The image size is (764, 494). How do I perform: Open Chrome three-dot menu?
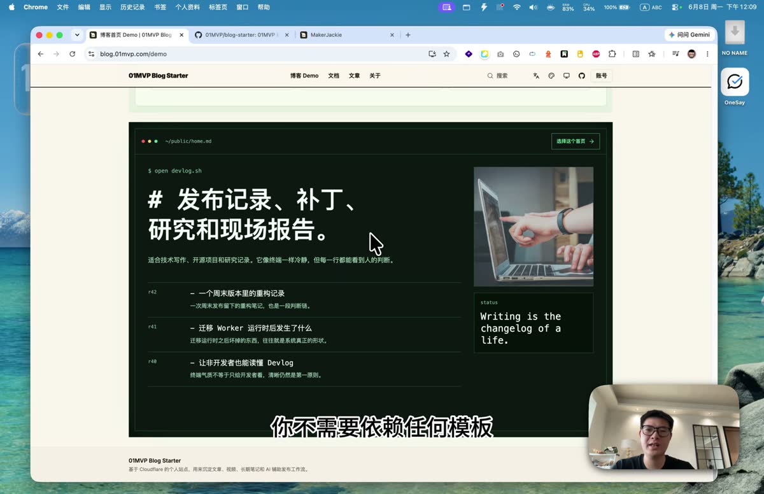(x=707, y=54)
